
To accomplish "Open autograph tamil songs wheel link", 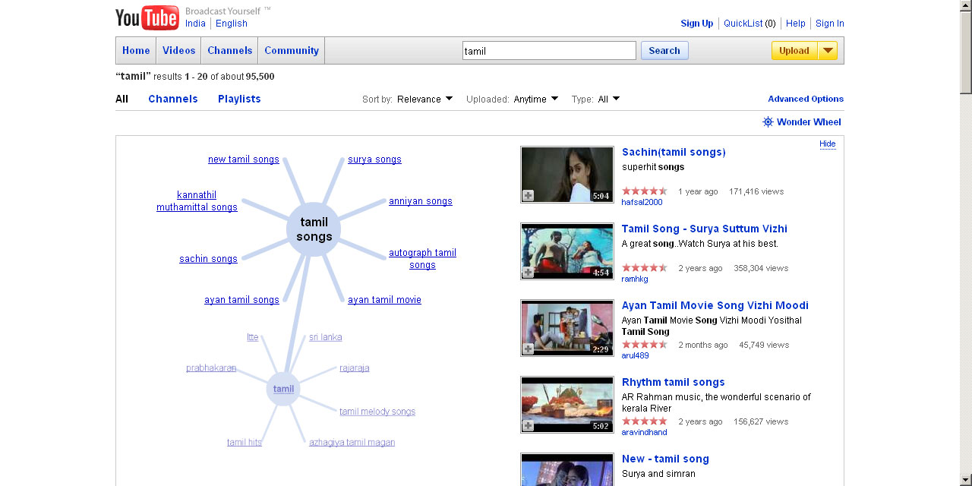I will [422, 259].
